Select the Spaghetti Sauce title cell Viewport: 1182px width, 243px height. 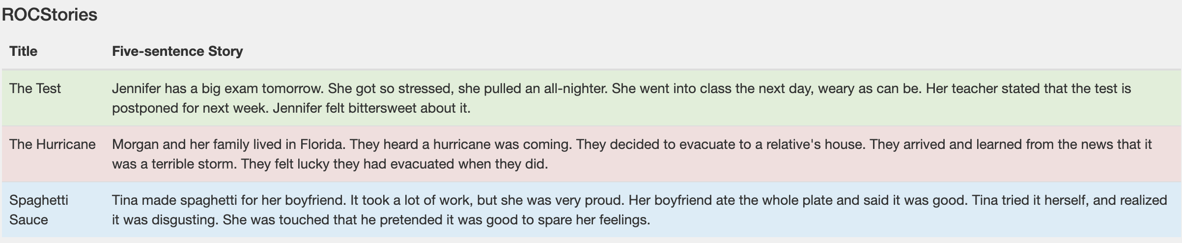[38, 210]
